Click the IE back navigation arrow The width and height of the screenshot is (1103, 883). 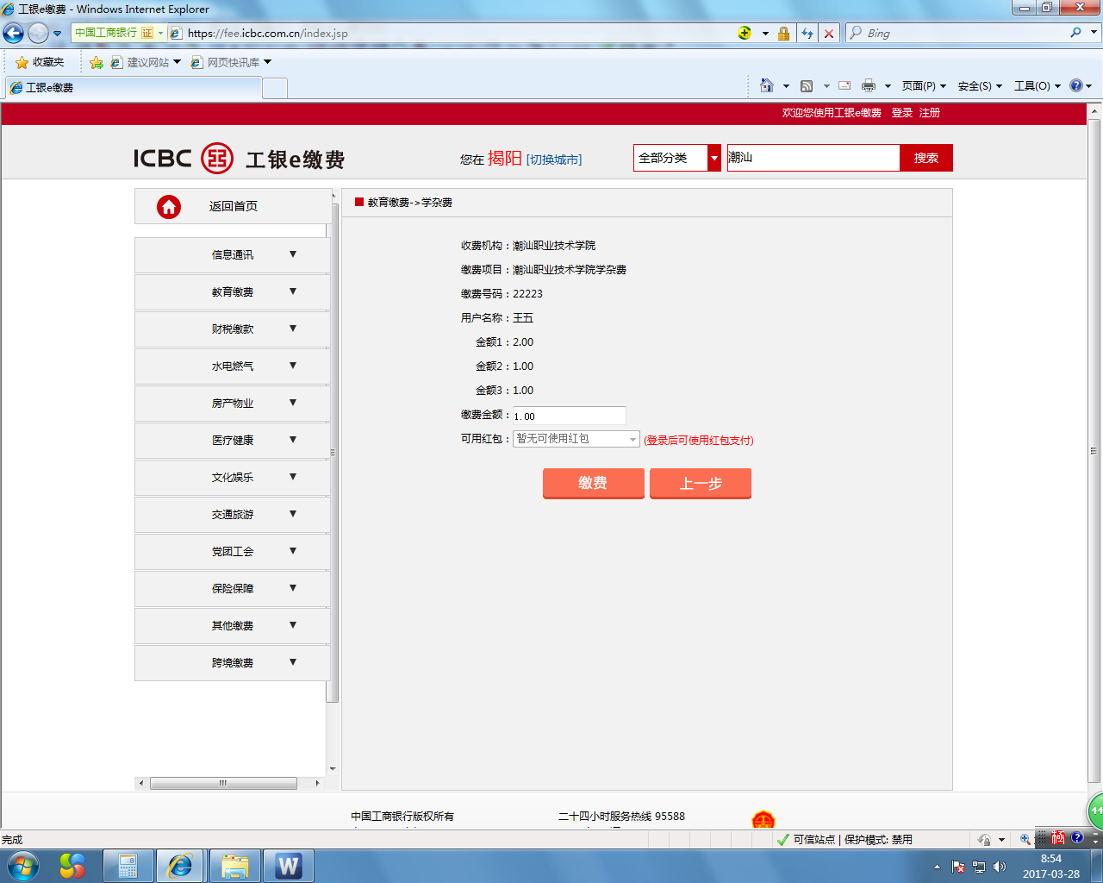13,34
